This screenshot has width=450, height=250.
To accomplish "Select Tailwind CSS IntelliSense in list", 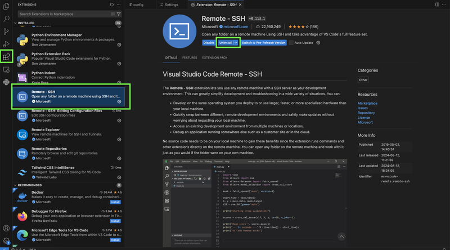I will click(69, 172).
